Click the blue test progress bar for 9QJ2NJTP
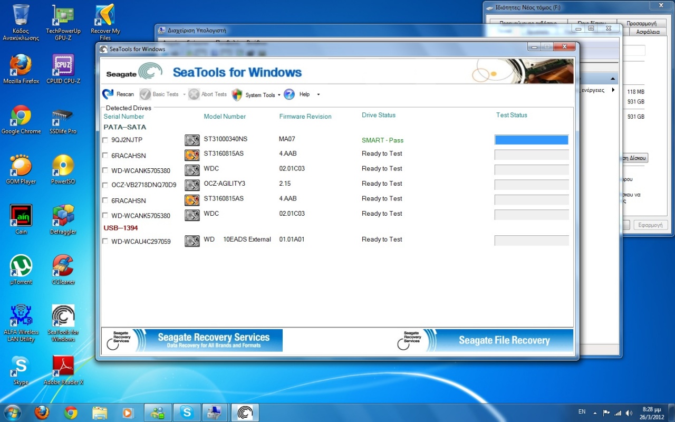Viewport: 675px width, 422px height. click(x=532, y=140)
